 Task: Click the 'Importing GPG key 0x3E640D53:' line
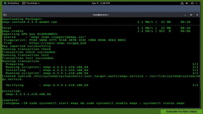click(x=30, y=34)
